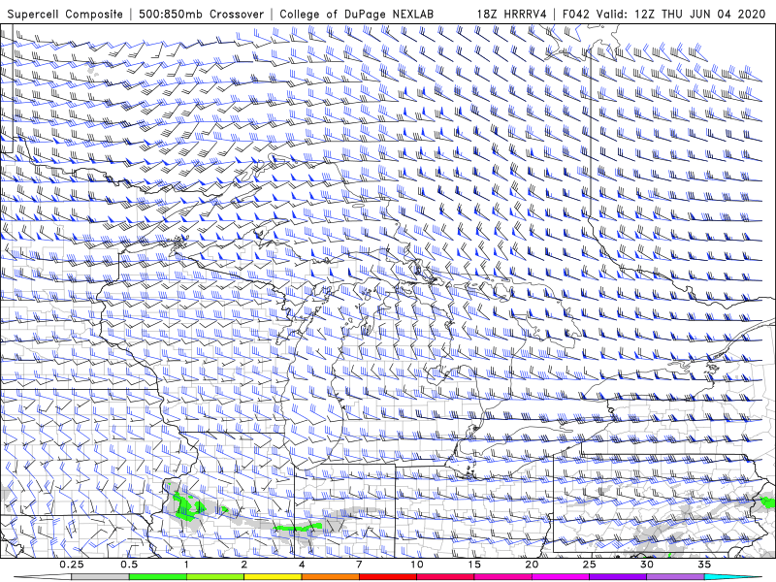Click the 'Supercell Composite' title text

[x=65, y=15]
